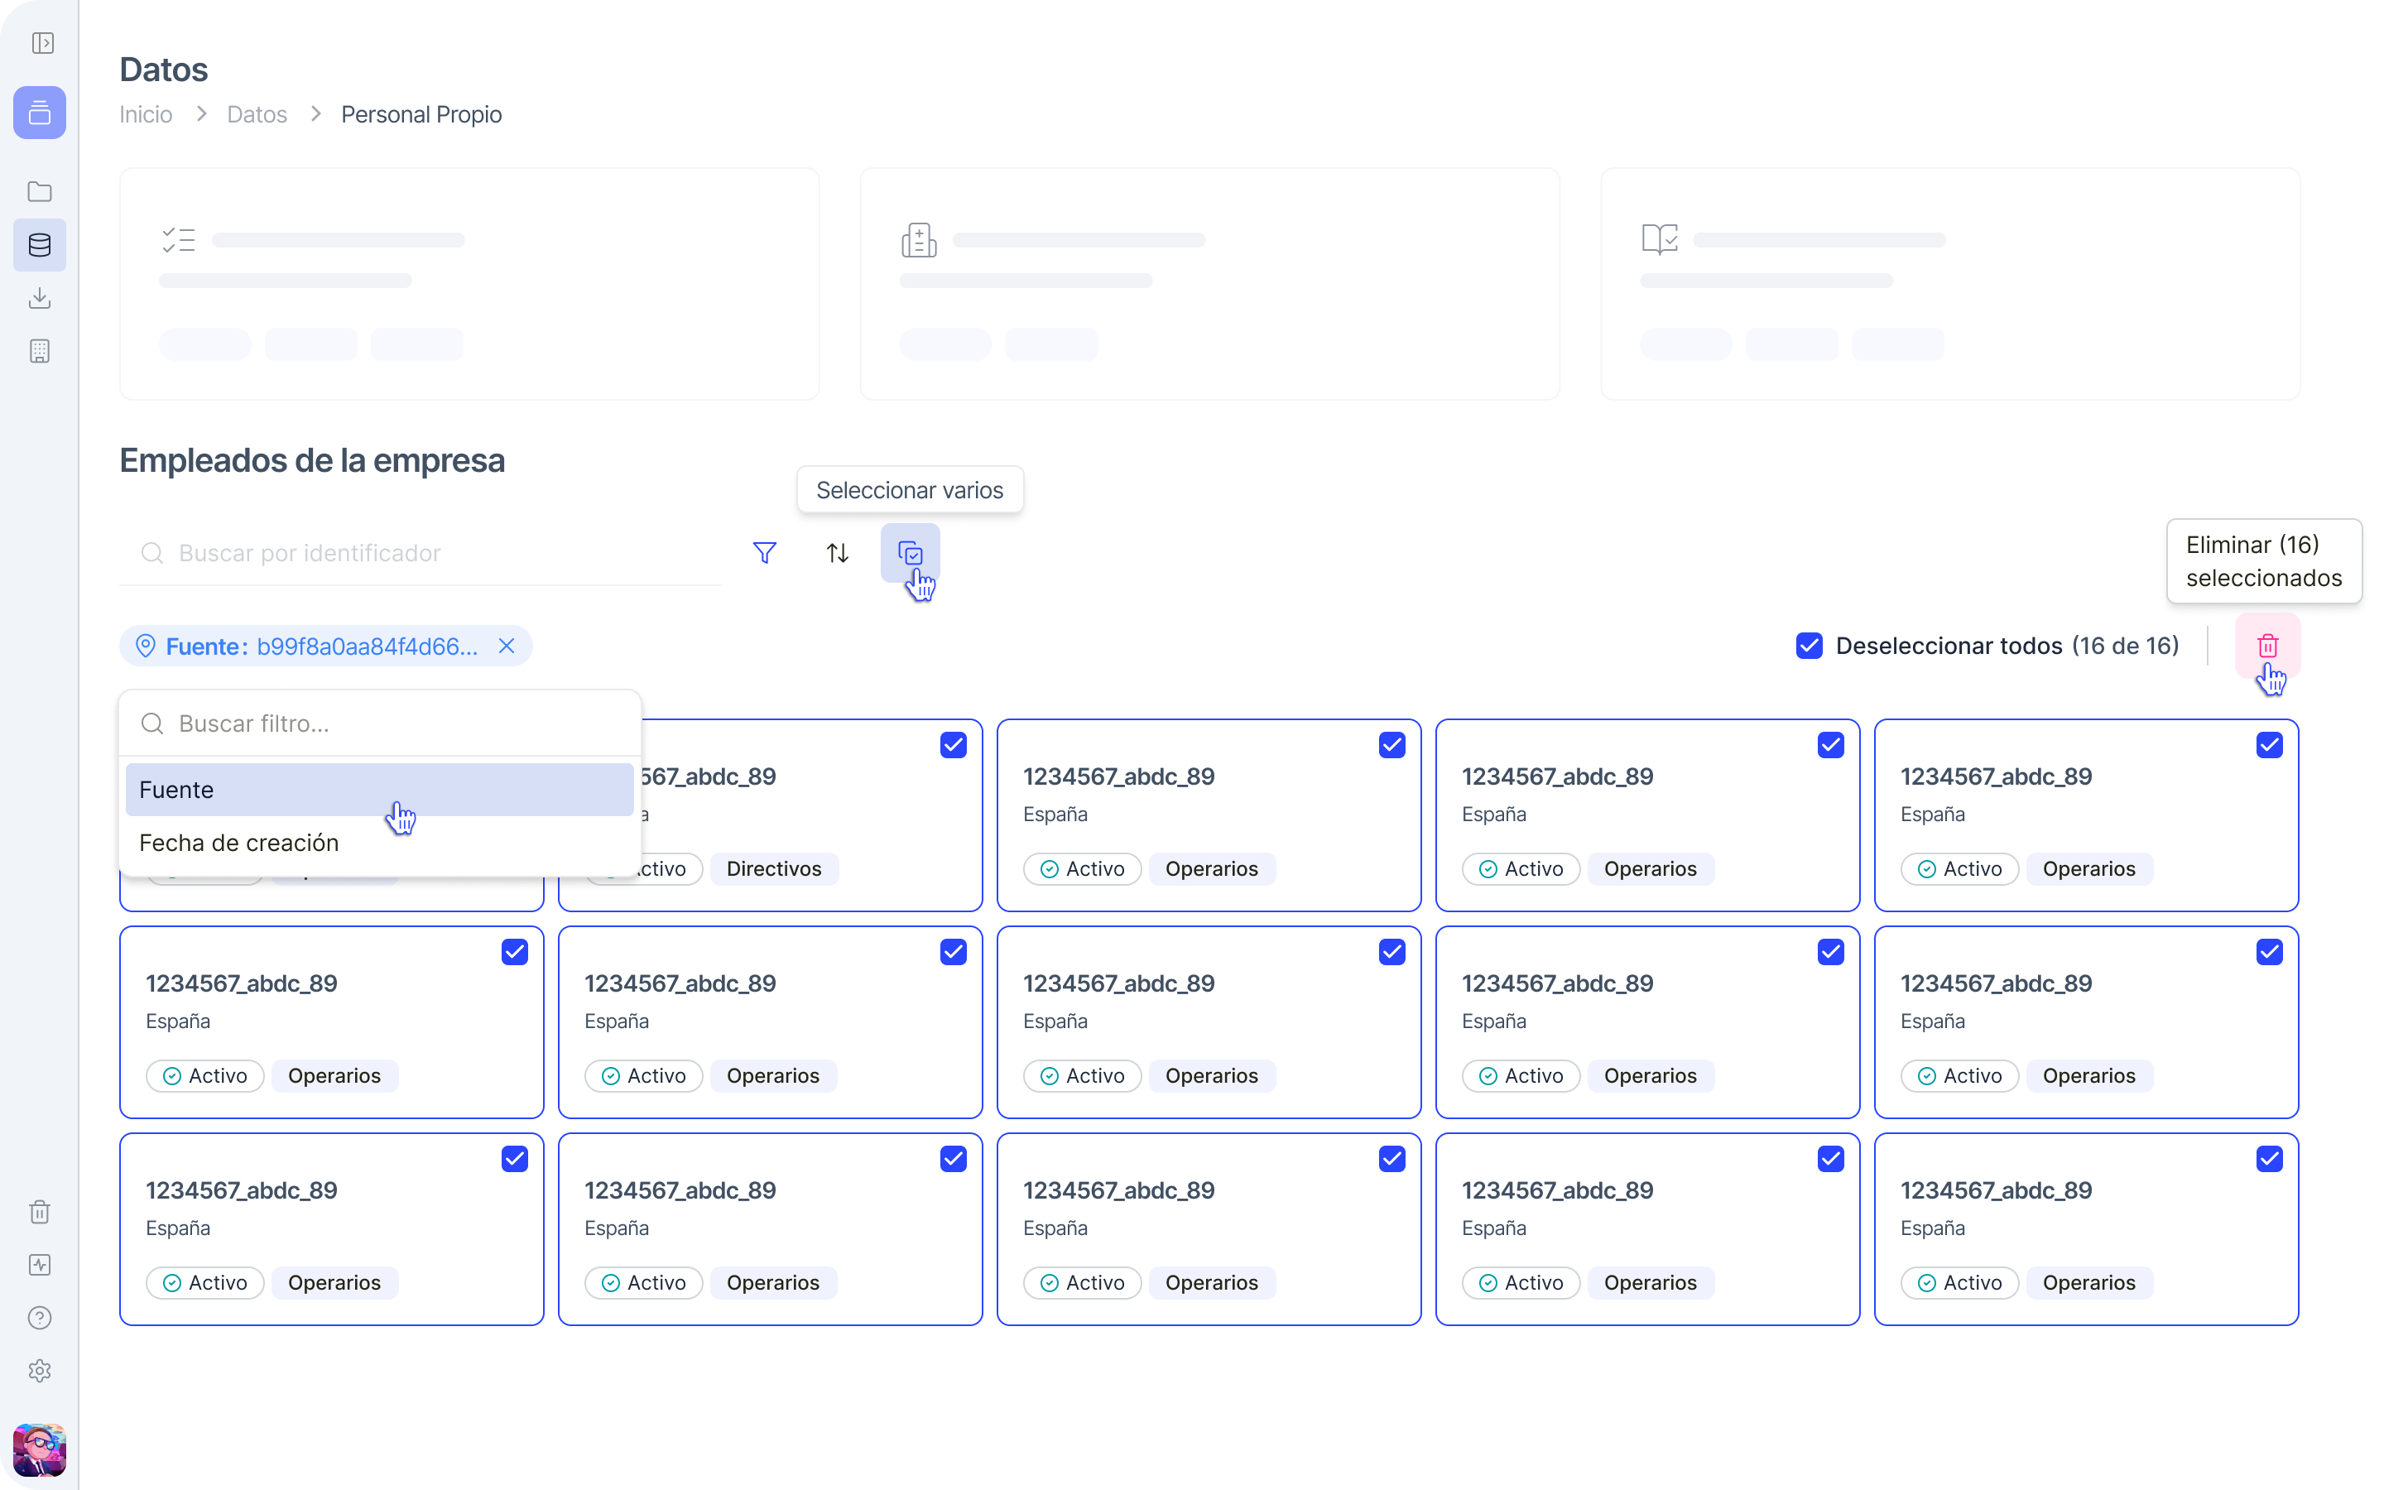
Task: Navigate to Inicio in the breadcrumb
Action: (x=144, y=113)
